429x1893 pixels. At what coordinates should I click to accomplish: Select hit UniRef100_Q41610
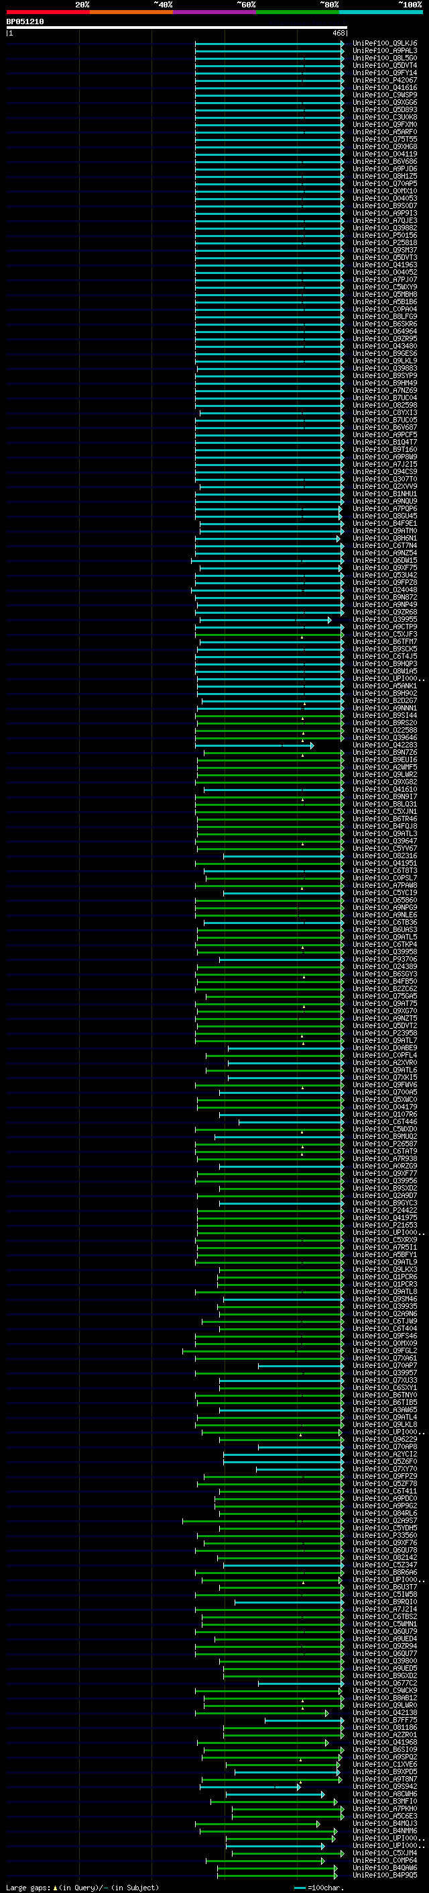[x=385, y=789]
